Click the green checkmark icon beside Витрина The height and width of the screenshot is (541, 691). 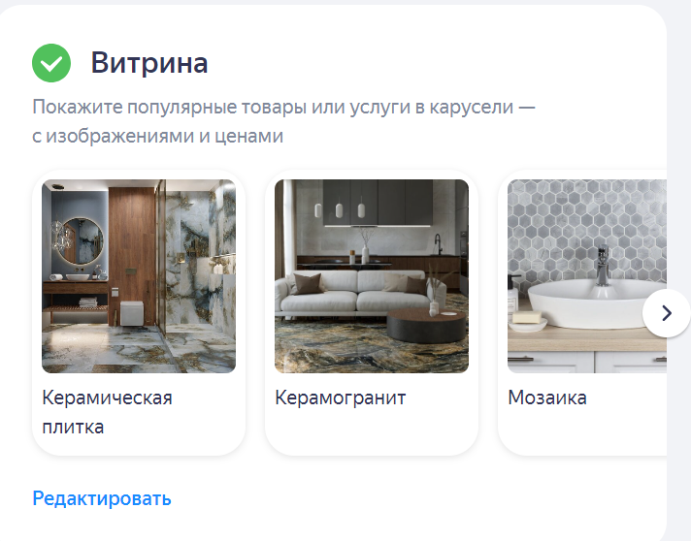(51, 63)
